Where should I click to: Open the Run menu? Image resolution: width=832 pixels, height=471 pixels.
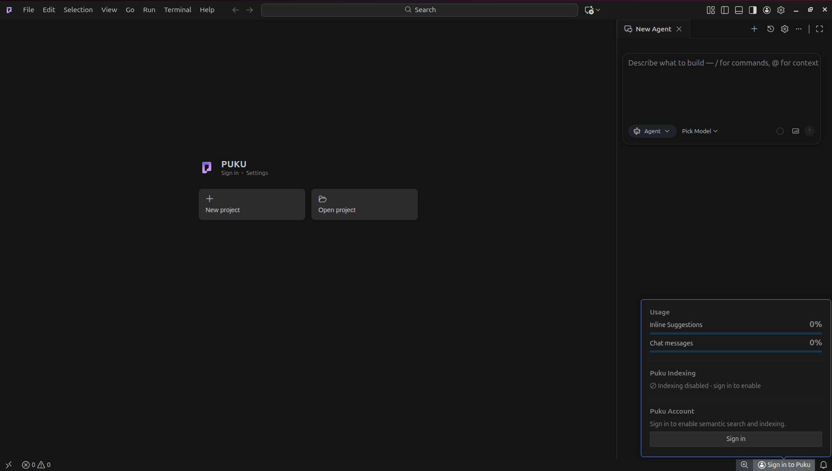tap(149, 10)
